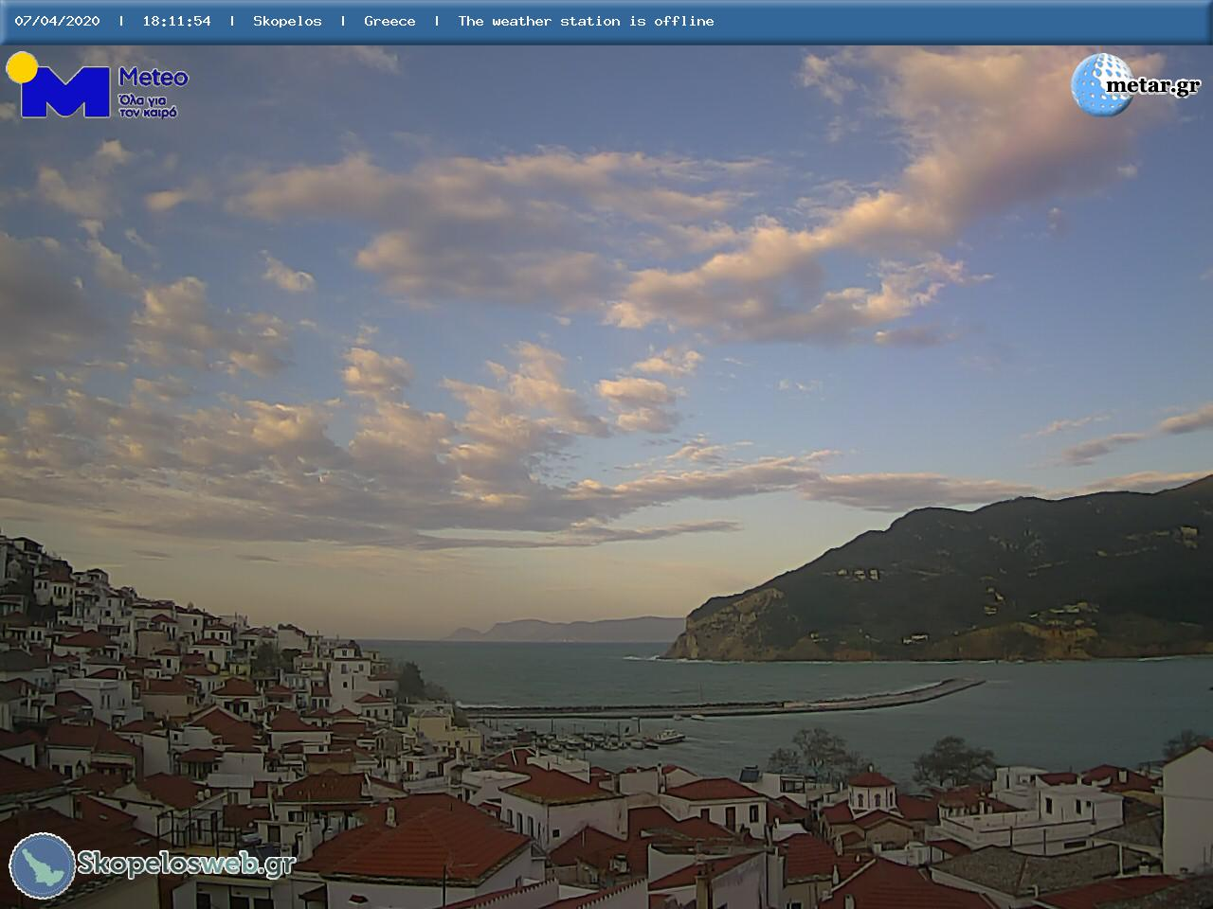The image size is (1213, 909).
Task: Click the Skopelos location label
Action: [287, 21]
